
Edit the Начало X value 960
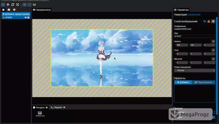pos(182,45)
